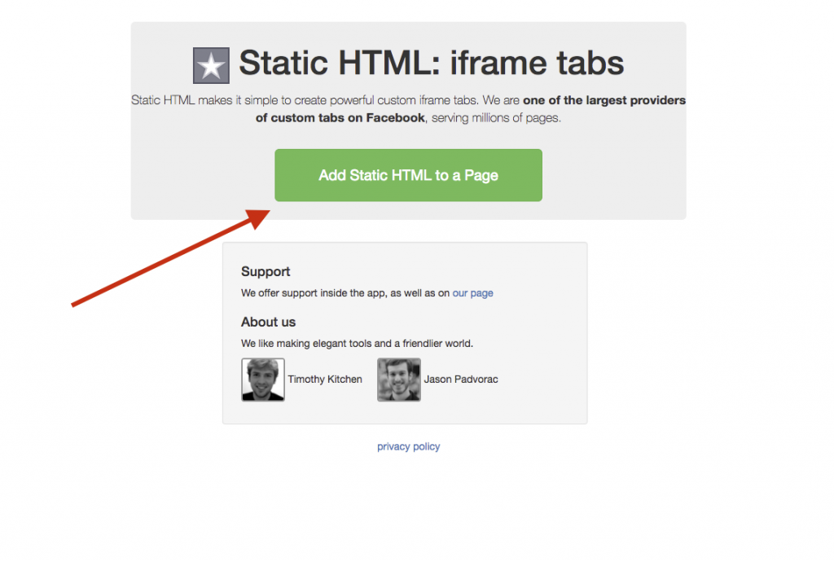The width and height of the screenshot is (834, 562).
Task: Click the "Static HTML: iframe tabs" heading
Action: point(432,63)
